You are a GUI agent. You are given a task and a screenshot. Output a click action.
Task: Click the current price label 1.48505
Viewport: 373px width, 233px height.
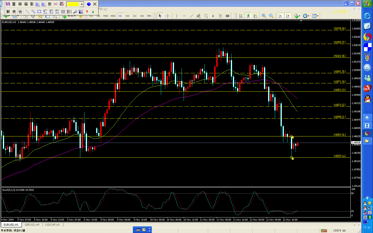[356, 142]
